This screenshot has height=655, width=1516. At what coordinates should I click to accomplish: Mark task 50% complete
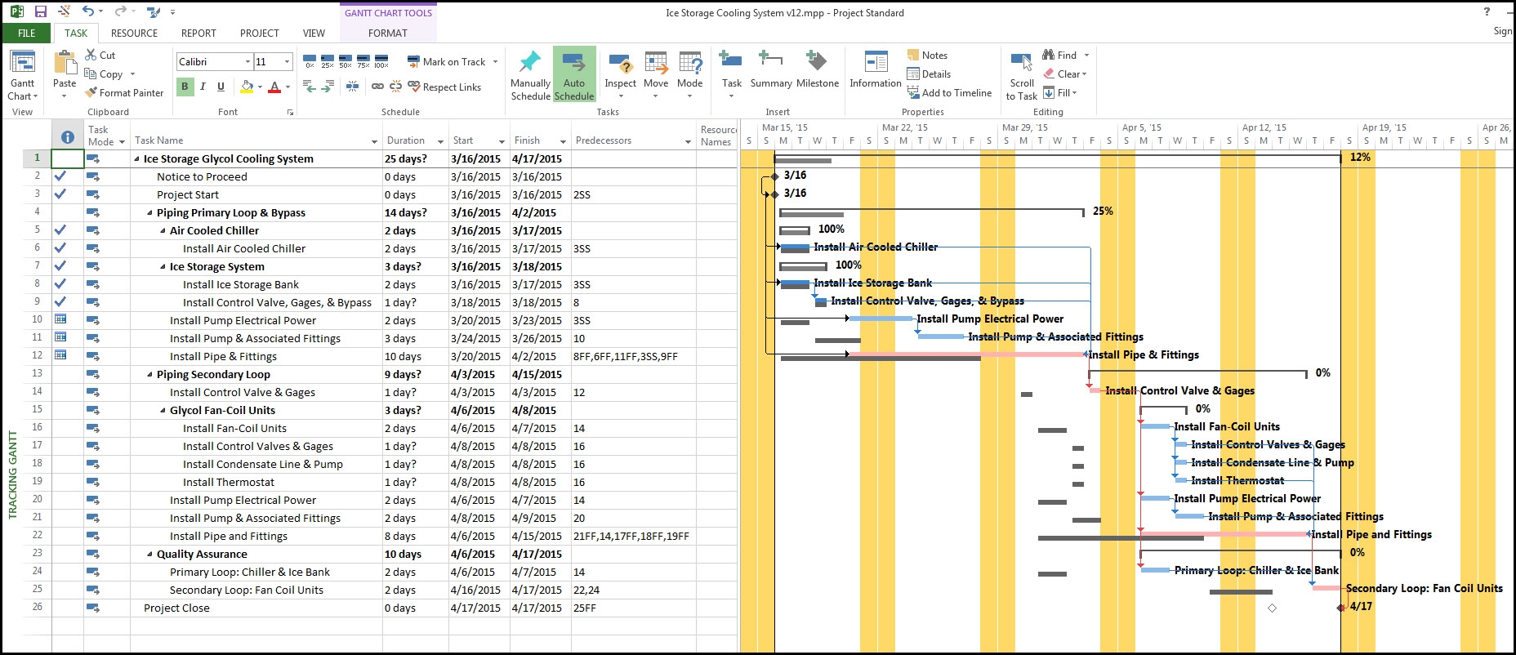(346, 62)
